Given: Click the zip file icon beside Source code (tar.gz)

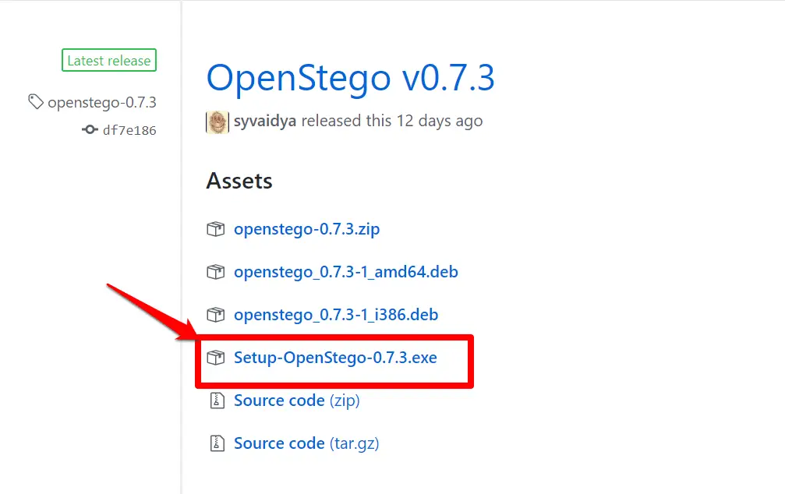Looking at the screenshot, I should point(217,443).
